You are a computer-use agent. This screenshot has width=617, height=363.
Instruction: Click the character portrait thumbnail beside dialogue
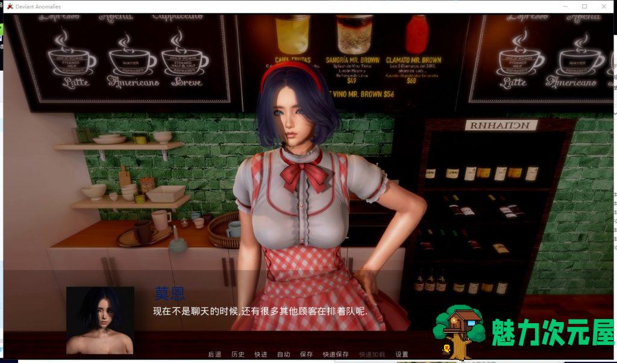pyautogui.click(x=100, y=320)
